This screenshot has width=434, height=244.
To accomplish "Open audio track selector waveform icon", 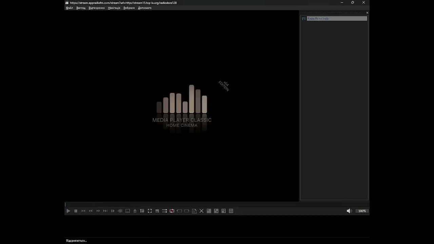I will 120,211.
